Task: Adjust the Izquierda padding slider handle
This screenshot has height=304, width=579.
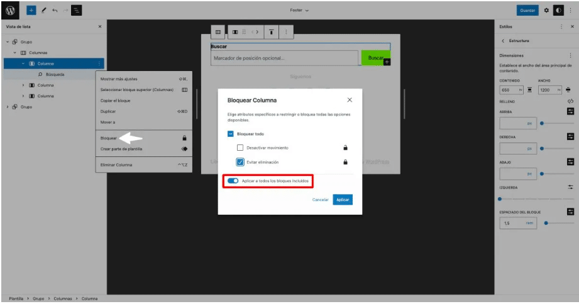Action: 500,199
